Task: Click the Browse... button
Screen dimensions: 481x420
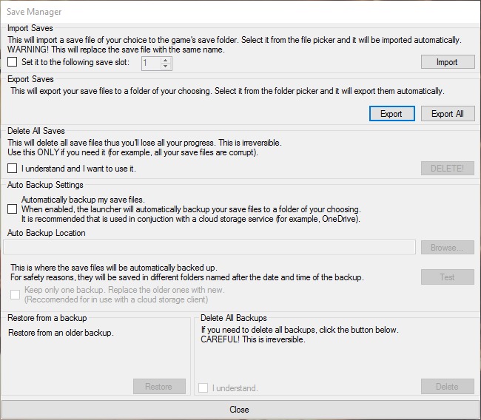Action: click(x=448, y=248)
